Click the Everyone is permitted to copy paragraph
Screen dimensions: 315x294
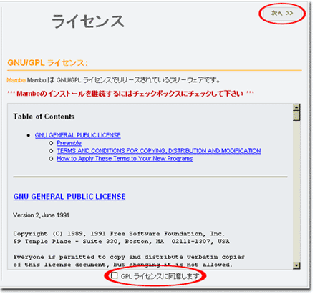[129, 261]
